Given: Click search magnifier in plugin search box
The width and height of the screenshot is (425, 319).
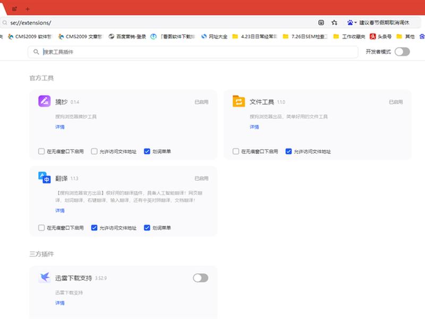Looking at the screenshot, I should pyautogui.click(x=36, y=52).
